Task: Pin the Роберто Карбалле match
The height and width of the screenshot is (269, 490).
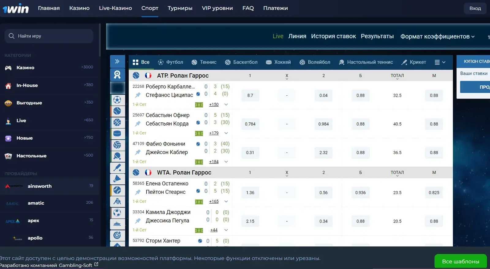Action: (x=138, y=95)
